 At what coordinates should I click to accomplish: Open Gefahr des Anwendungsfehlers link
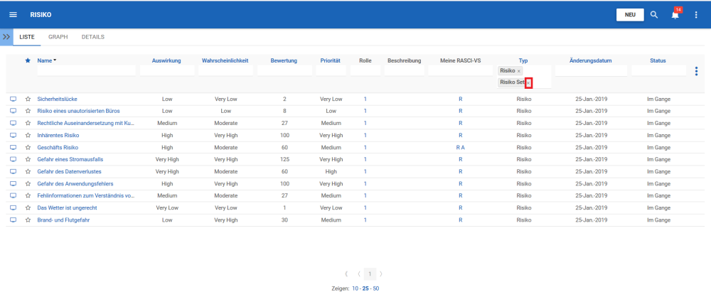click(75, 183)
